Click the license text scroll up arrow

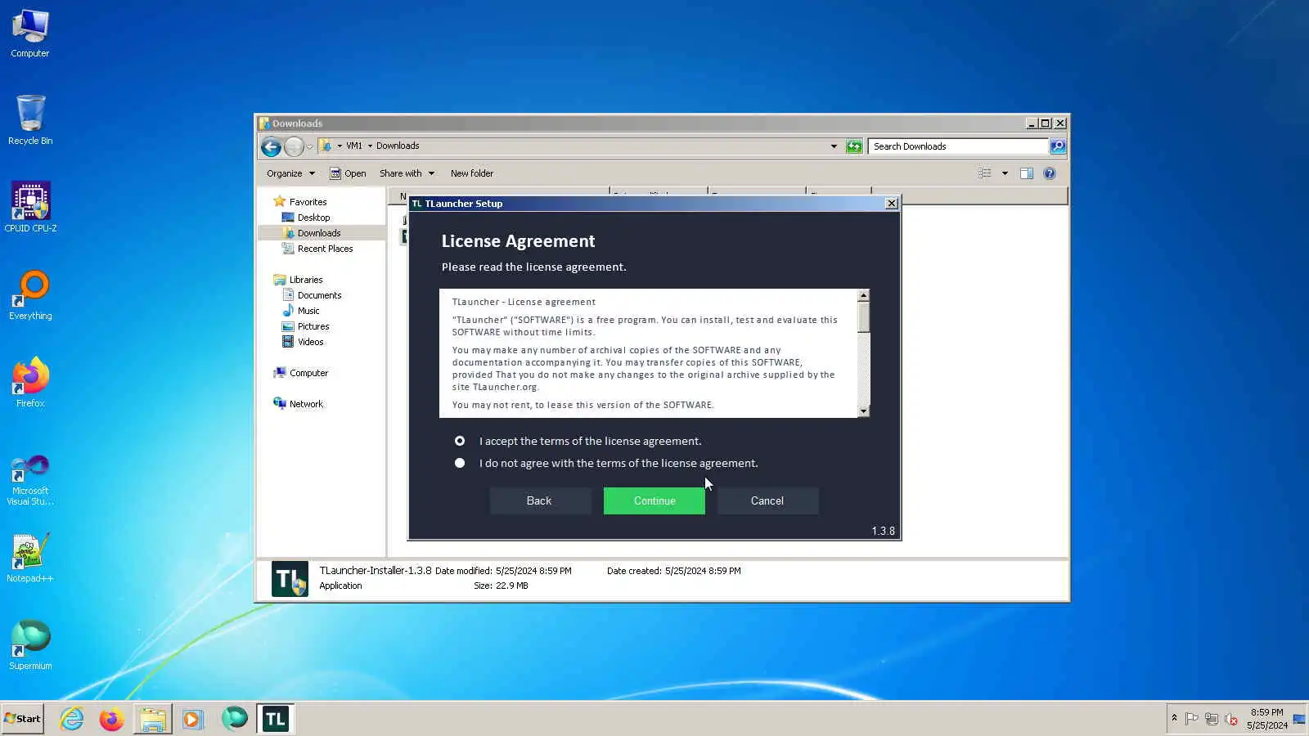[863, 295]
